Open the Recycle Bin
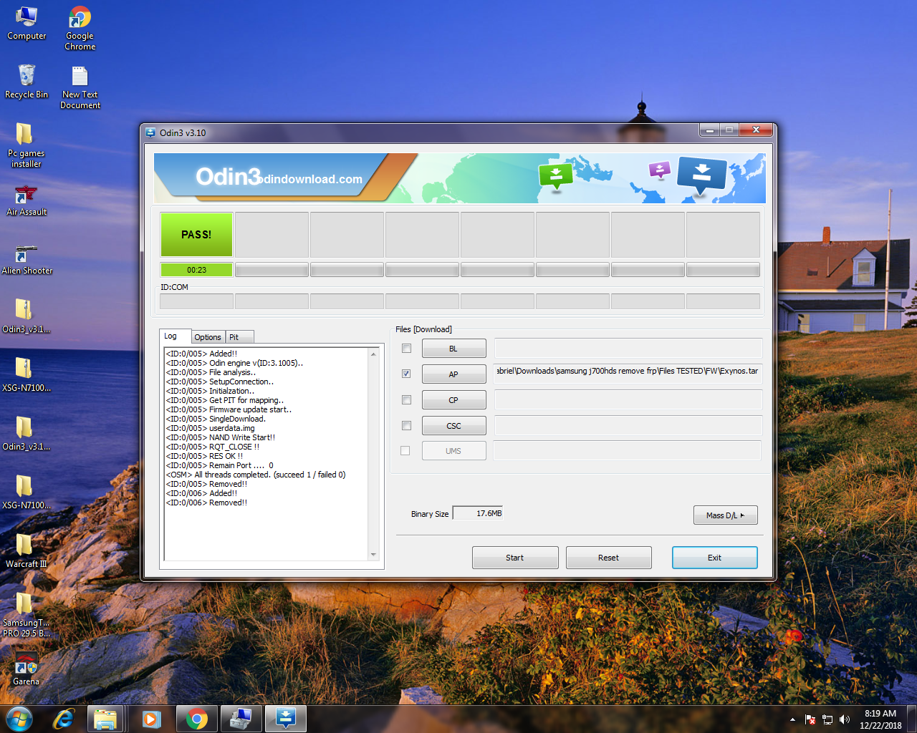The height and width of the screenshot is (733, 917). click(27, 82)
